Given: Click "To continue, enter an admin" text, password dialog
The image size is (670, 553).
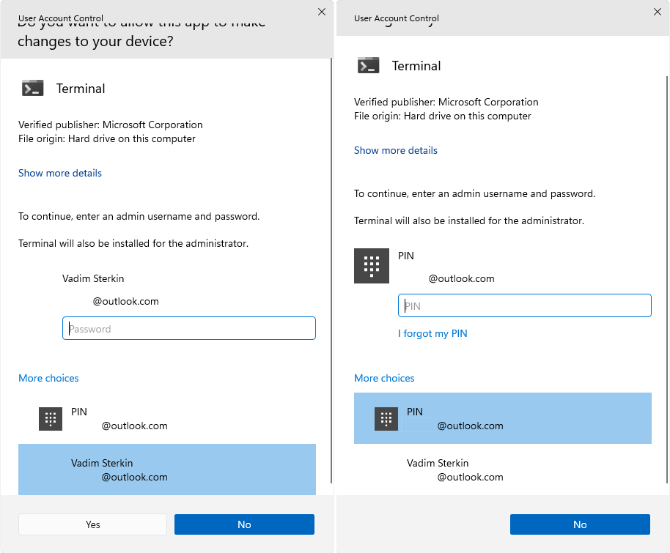Looking at the screenshot, I should pyautogui.click(x=139, y=216).
